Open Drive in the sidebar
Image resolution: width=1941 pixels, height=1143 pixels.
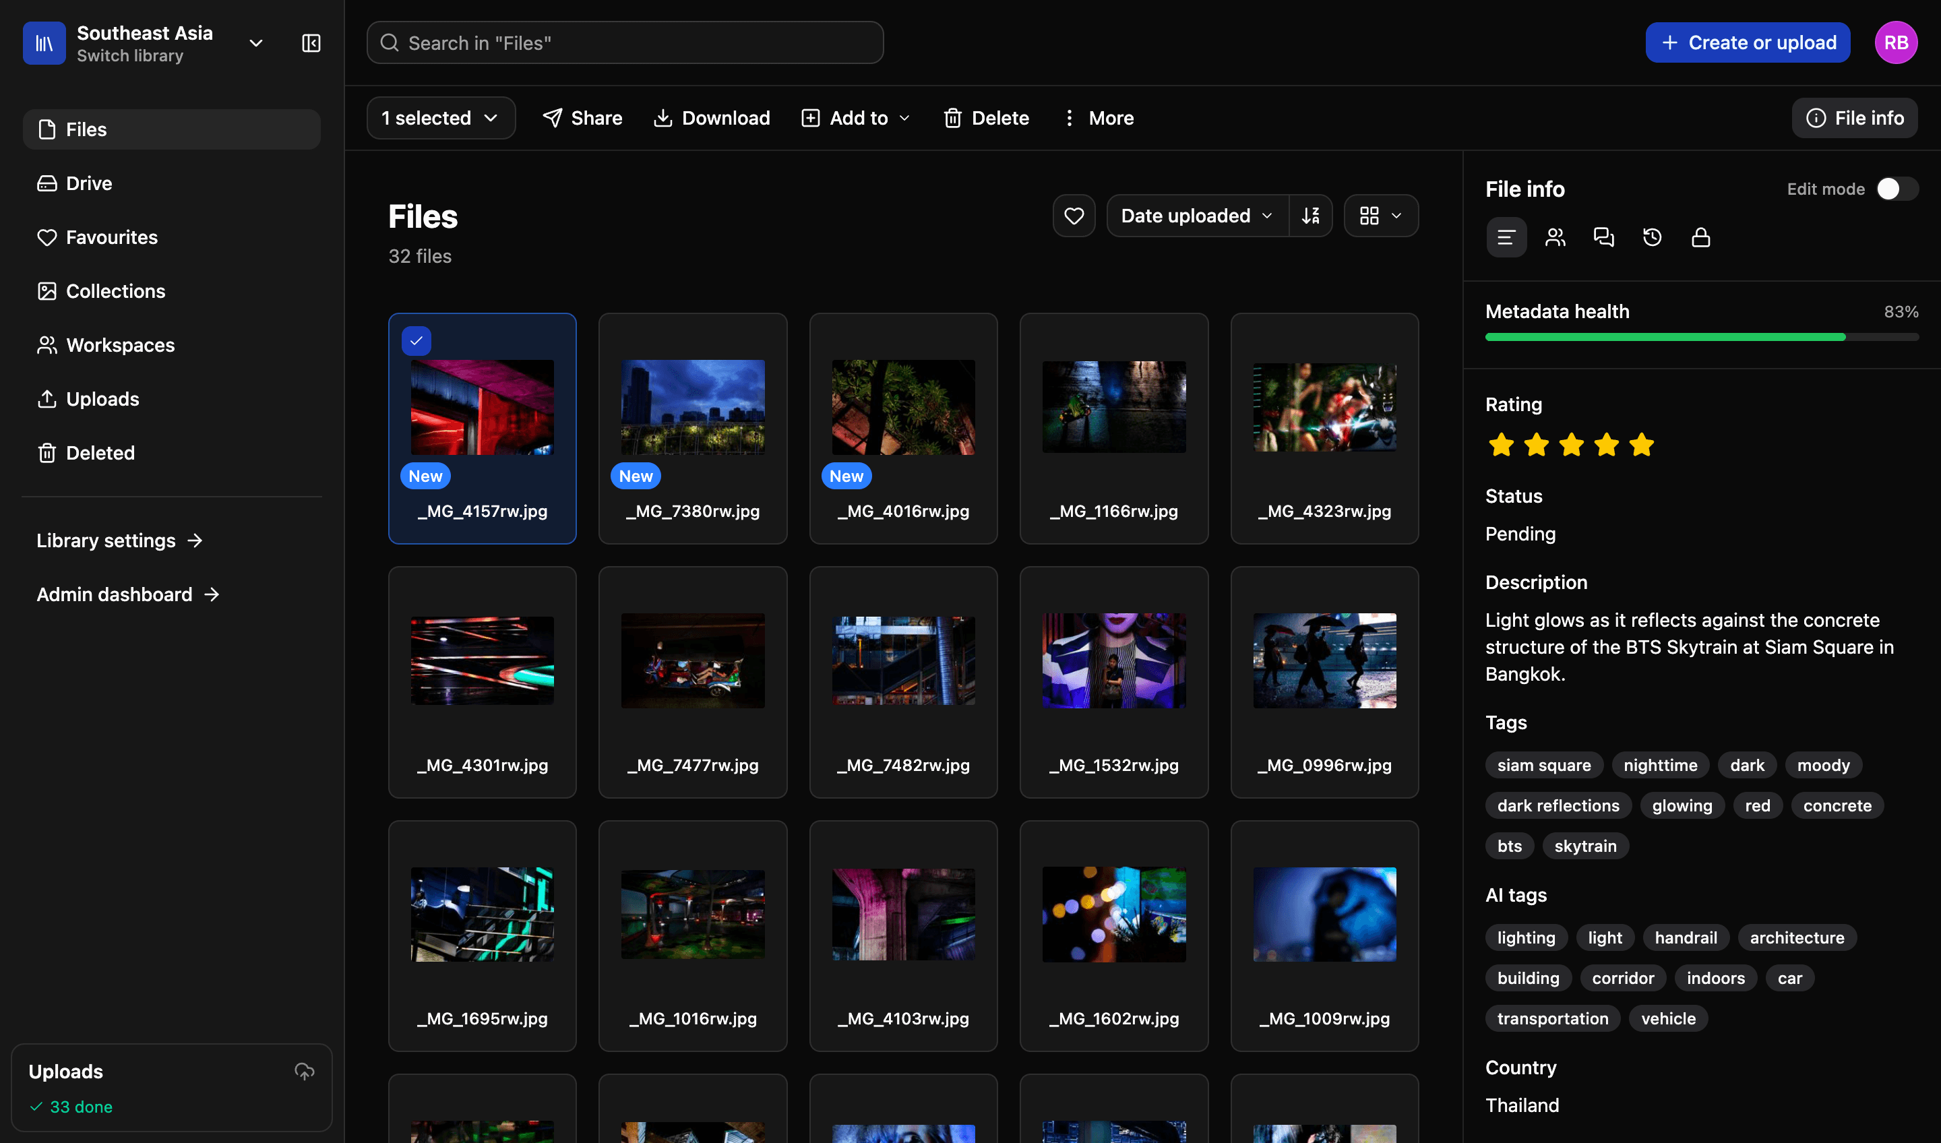(x=172, y=183)
